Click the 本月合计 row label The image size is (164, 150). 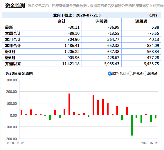pos(13,40)
